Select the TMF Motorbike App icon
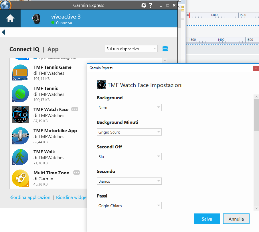This screenshot has height=232, width=259. [x=20, y=136]
